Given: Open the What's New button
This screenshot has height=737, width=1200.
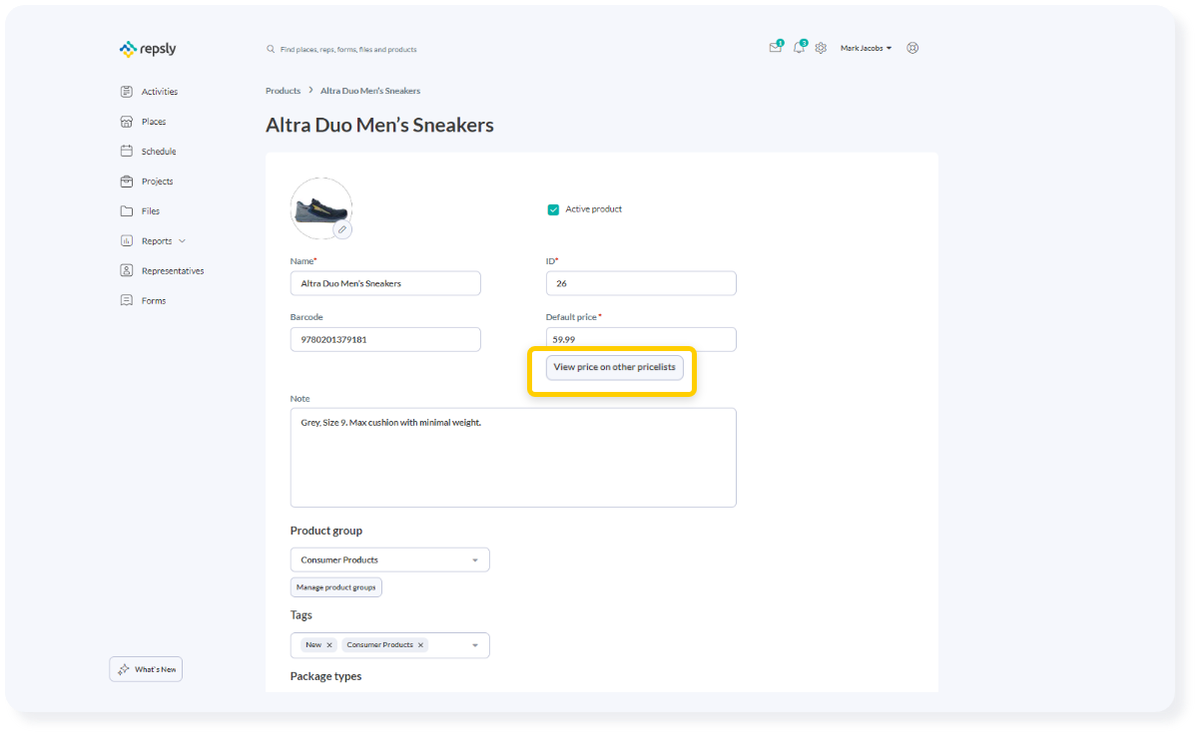Looking at the screenshot, I should pos(146,669).
